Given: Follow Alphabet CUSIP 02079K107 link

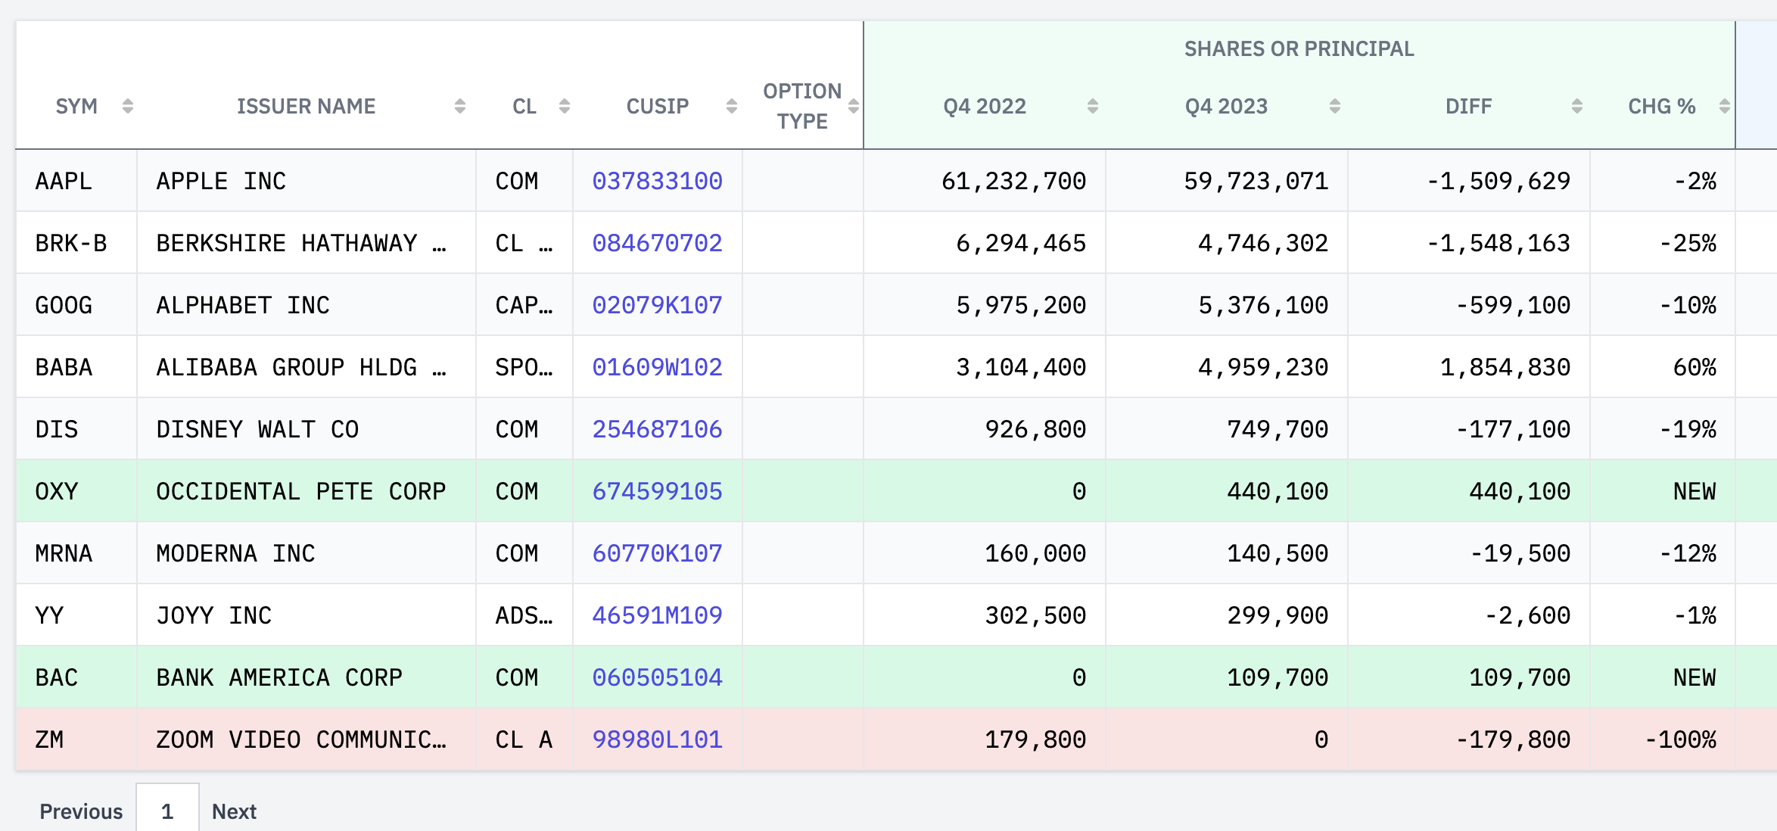Looking at the screenshot, I should tap(657, 305).
